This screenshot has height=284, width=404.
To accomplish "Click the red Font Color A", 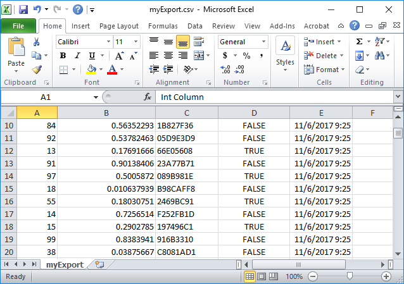I will click(x=112, y=70).
